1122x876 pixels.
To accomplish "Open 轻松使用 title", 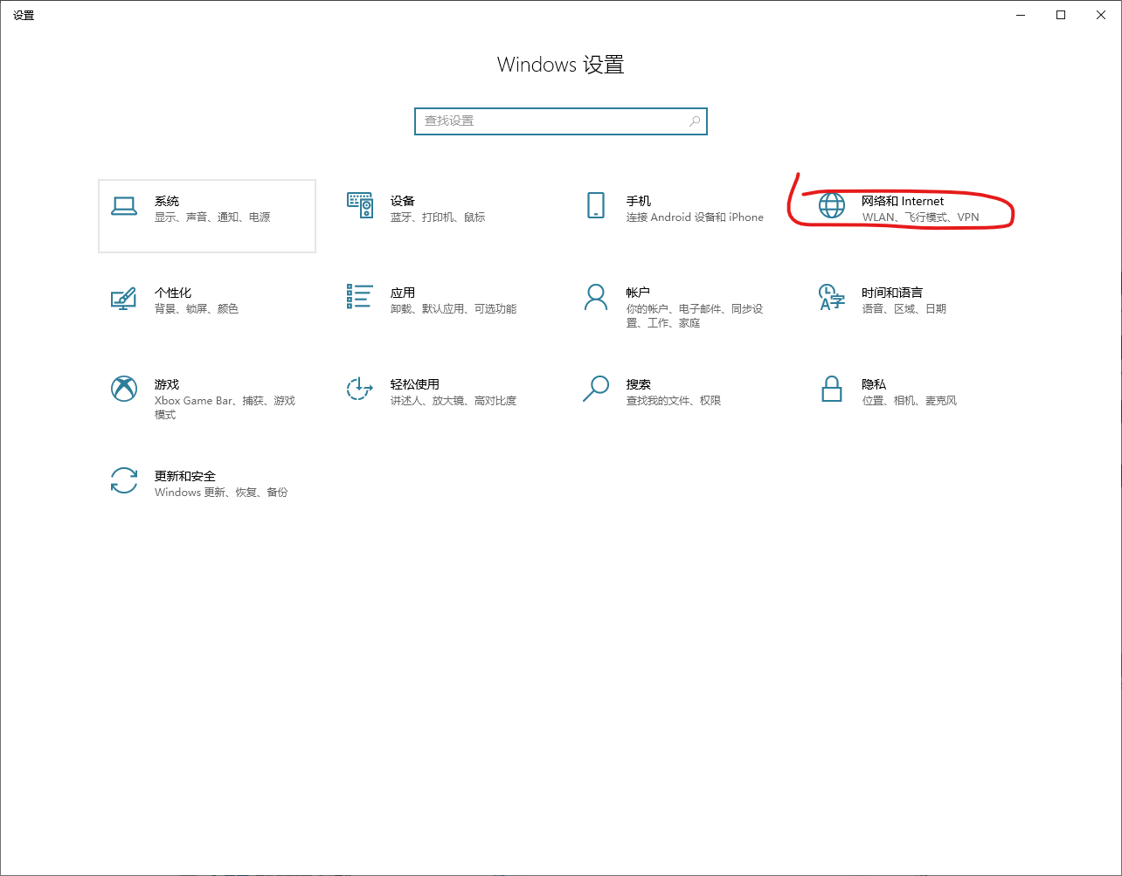I will [415, 384].
